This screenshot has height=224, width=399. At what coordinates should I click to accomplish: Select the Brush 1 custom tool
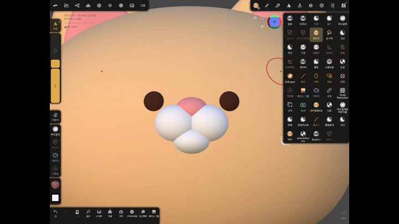coord(316,136)
